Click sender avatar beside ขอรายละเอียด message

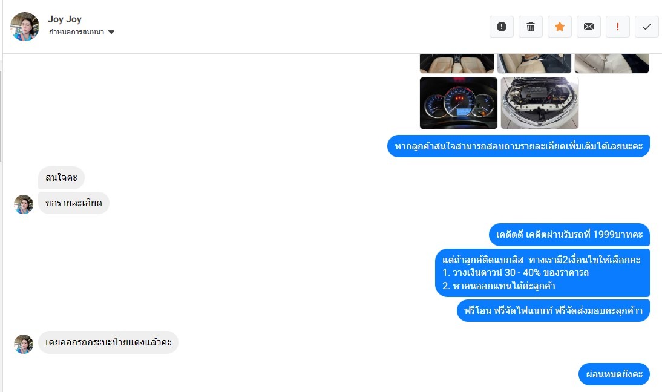point(24,204)
